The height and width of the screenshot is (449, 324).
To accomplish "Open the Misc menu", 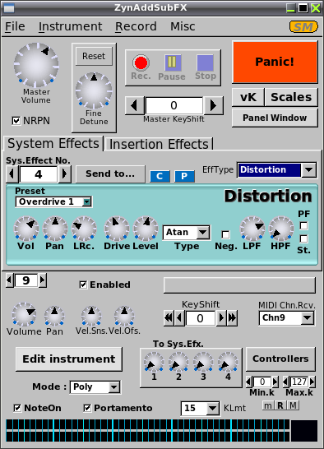I will coord(183,26).
